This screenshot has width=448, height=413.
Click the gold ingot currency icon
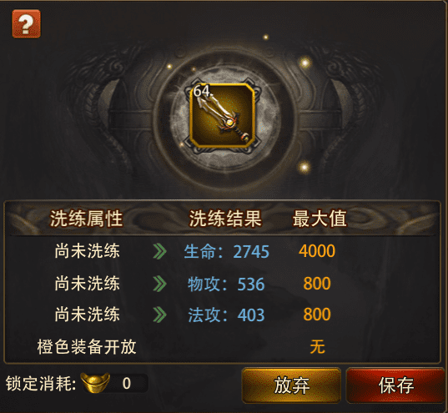[95, 383]
